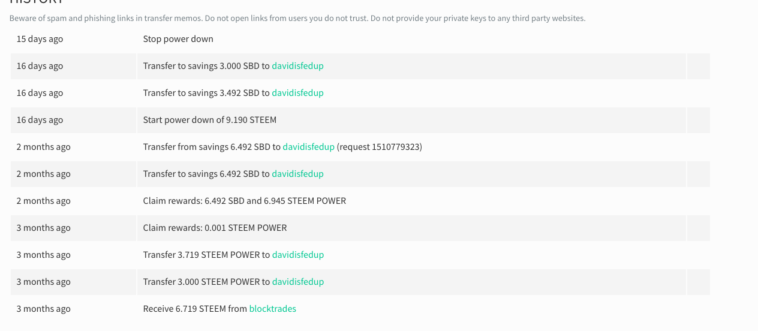Click davidisfedup in the transfer from savings row
758x331 pixels.
pyautogui.click(x=308, y=147)
